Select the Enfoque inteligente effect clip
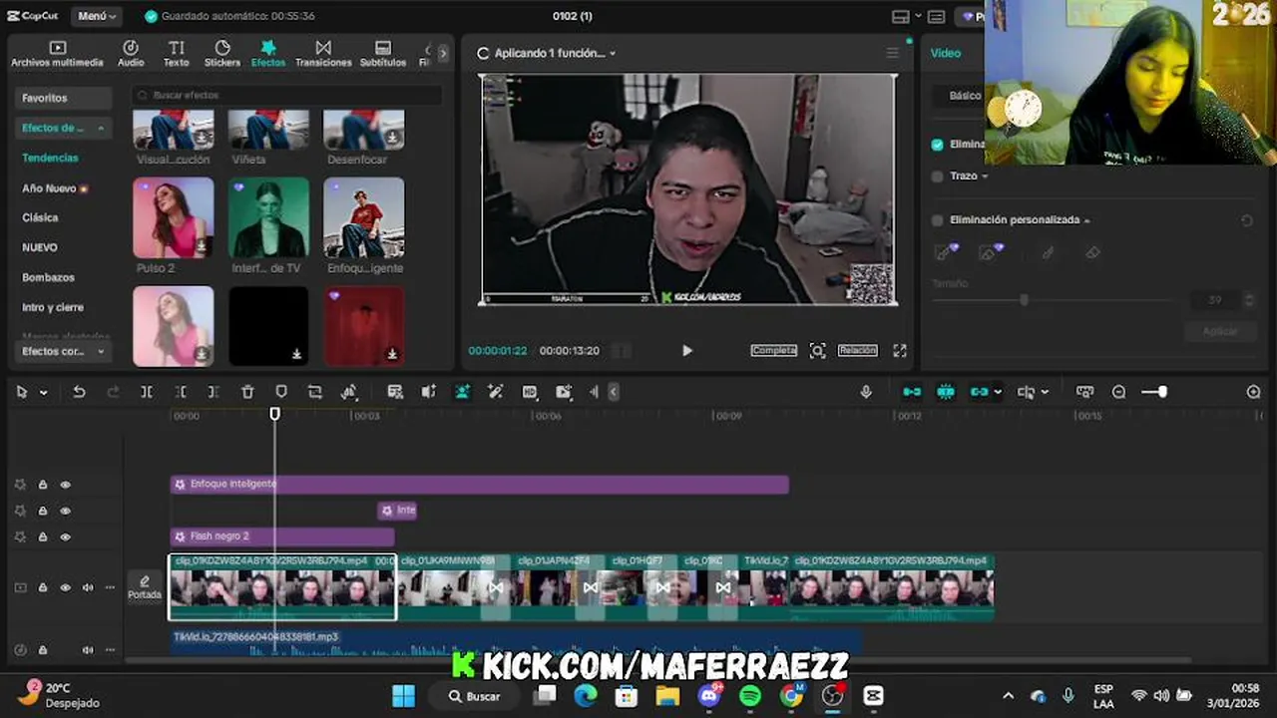The image size is (1277, 718). [479, 485]
